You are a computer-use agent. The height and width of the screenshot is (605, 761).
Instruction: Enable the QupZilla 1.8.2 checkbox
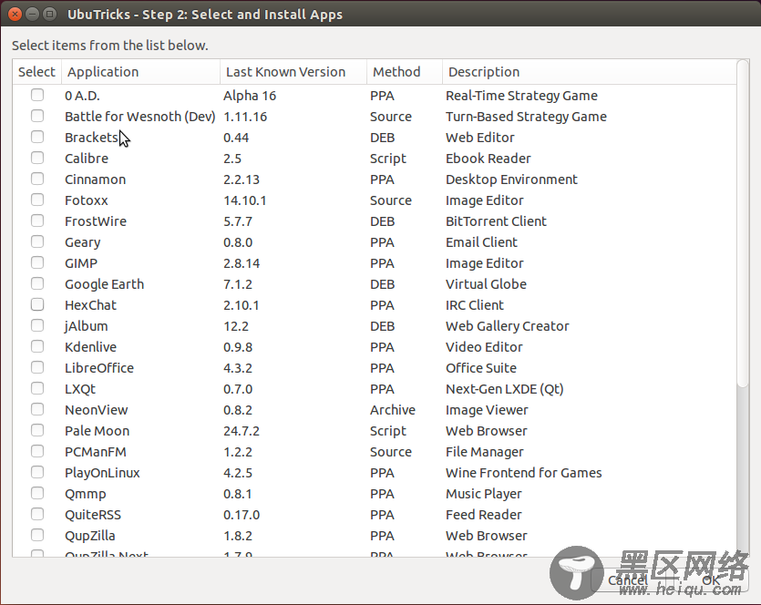point(37,535)
